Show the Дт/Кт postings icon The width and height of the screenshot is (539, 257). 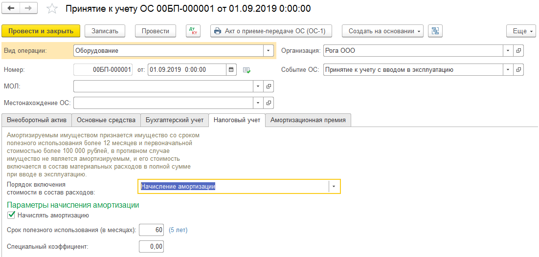point(193,31)
